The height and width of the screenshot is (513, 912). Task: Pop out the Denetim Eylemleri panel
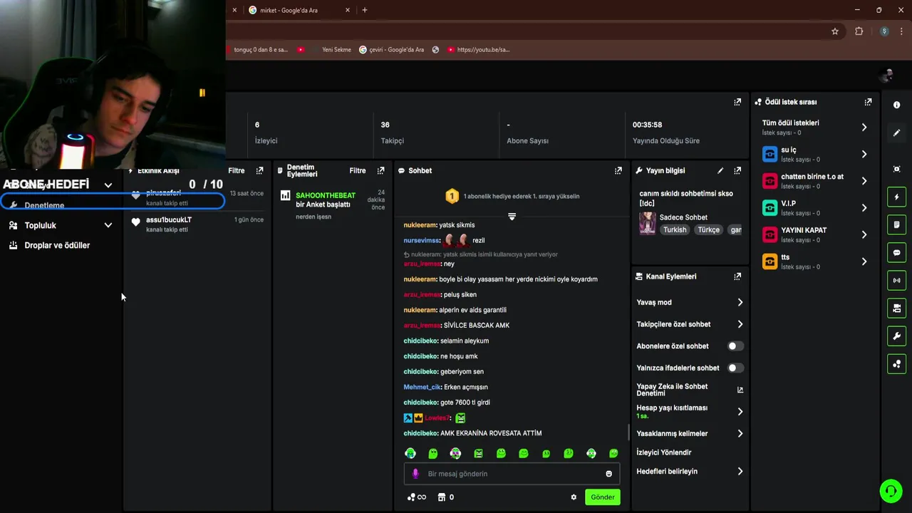point(380,171)
